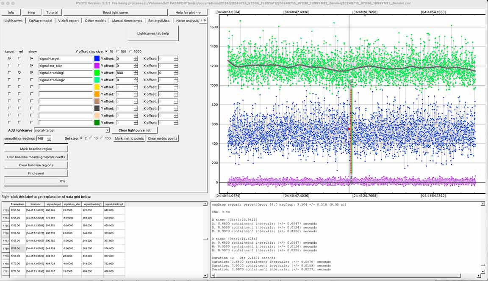Click the data table vertical scrollbar

[x=205, y=240]
